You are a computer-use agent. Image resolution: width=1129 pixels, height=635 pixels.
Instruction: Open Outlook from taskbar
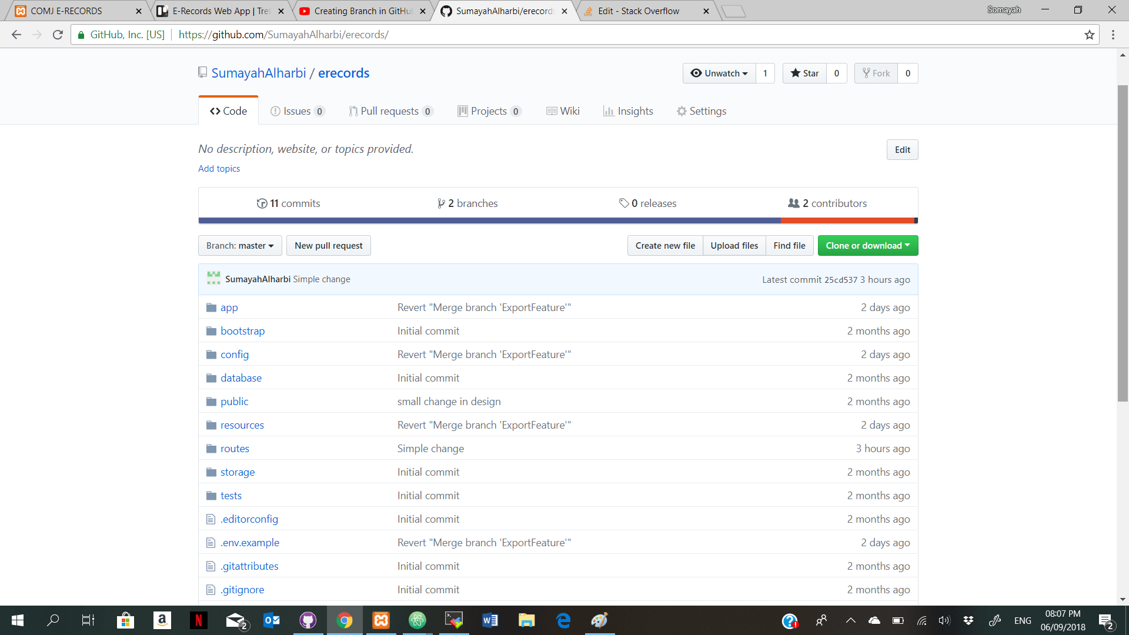click(x=272, y=620)
